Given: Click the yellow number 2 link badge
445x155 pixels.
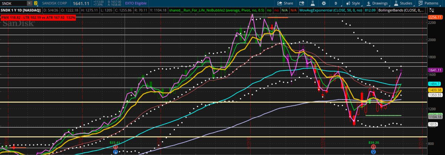Looking at the screenshot, I should coord(35,3).
